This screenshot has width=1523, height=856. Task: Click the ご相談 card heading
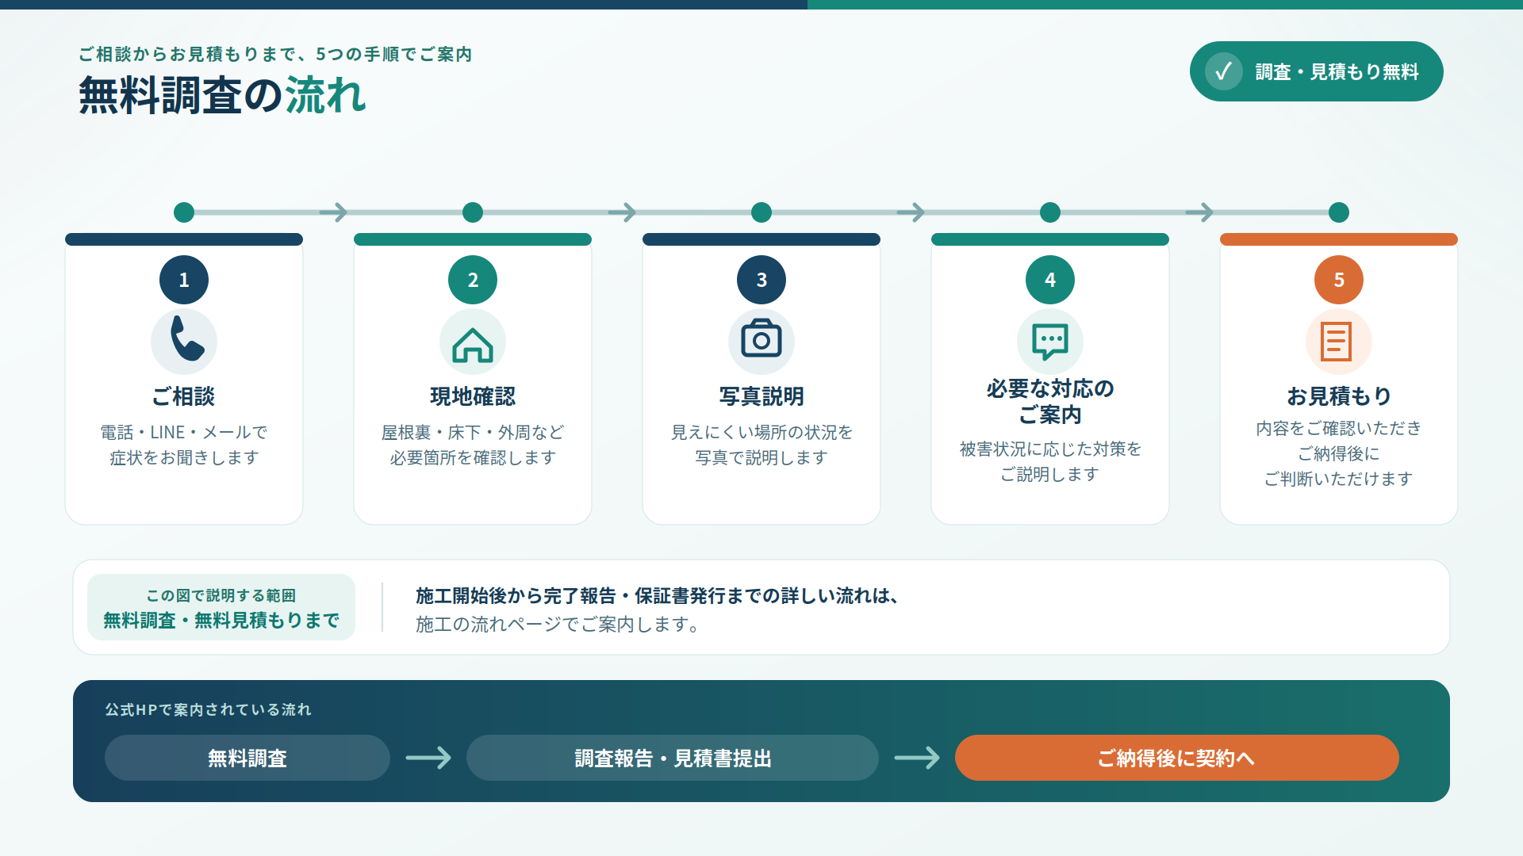click(x=184, y=396)
